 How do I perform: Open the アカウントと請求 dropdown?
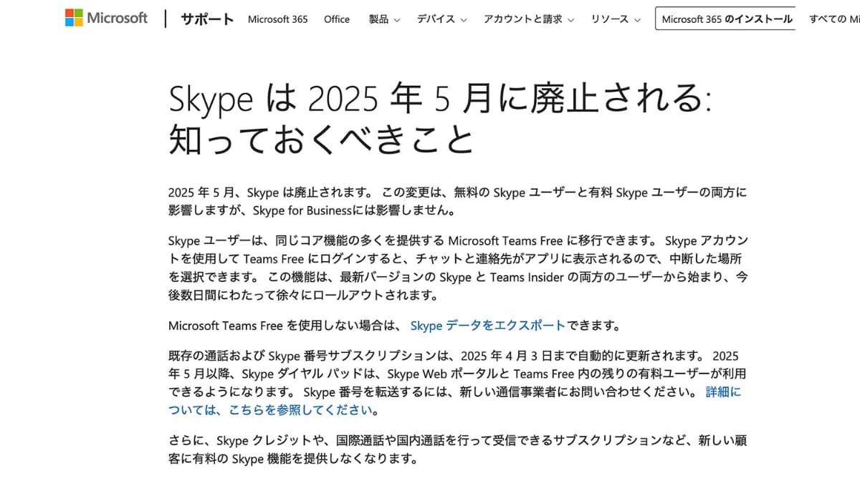point(523,20)
